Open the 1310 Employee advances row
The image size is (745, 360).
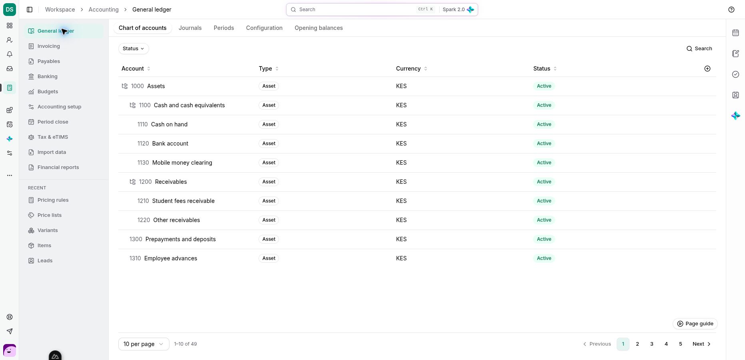point(417,258)
